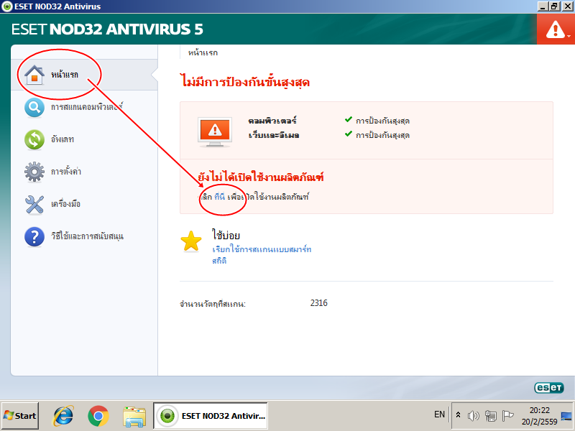Viewport: 575px width, 431px height.
Task: Click the scanned objects count 2316
Action: [318, 303]
